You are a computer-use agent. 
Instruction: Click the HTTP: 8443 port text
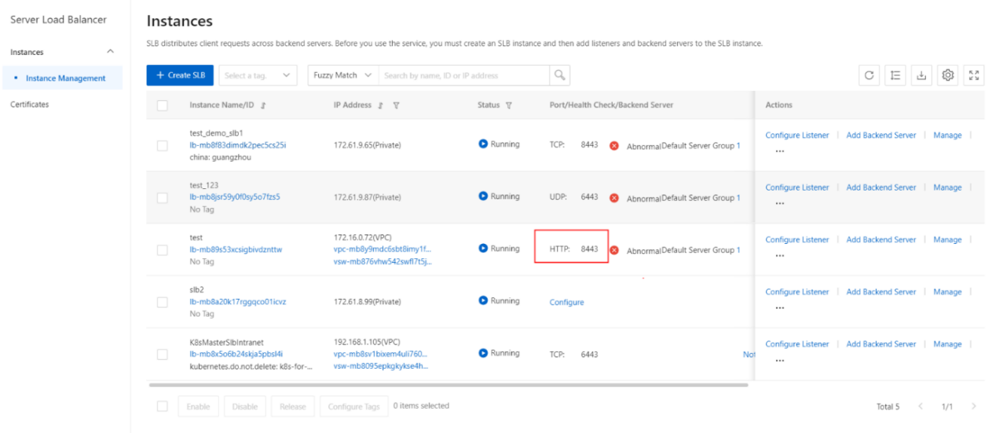(573, 249)
